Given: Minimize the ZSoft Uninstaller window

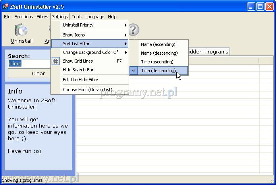Looking at the screenshot, I should click(x=251, y=7).
